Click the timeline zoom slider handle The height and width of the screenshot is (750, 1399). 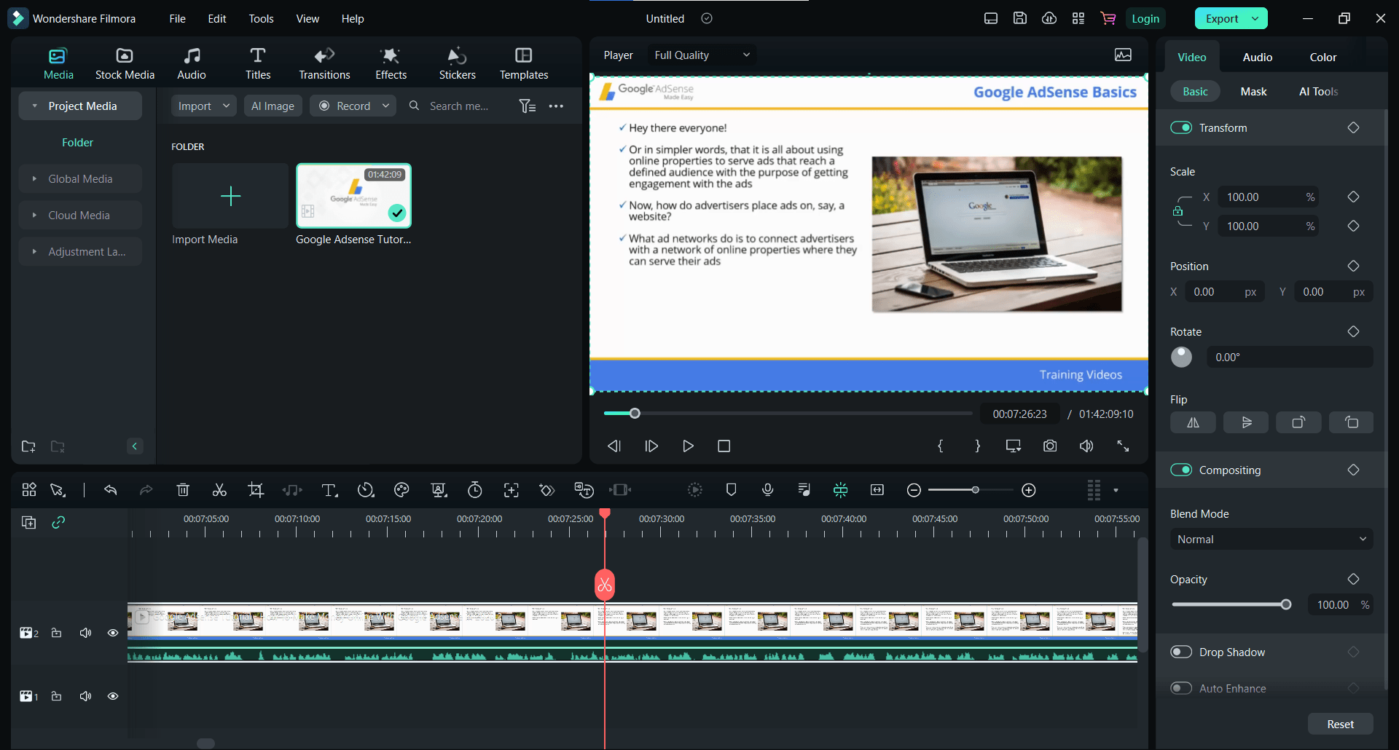(975, 490)
